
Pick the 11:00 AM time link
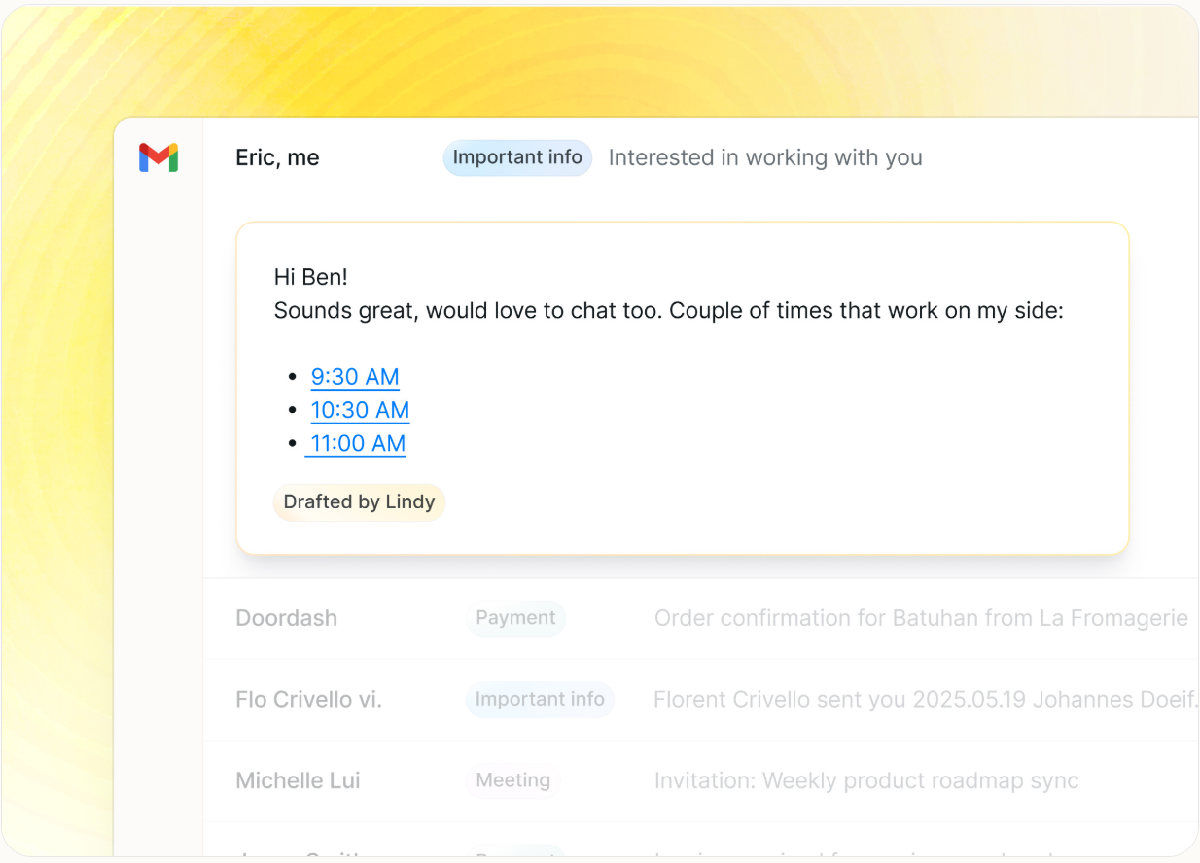click(x=357, y=444)
